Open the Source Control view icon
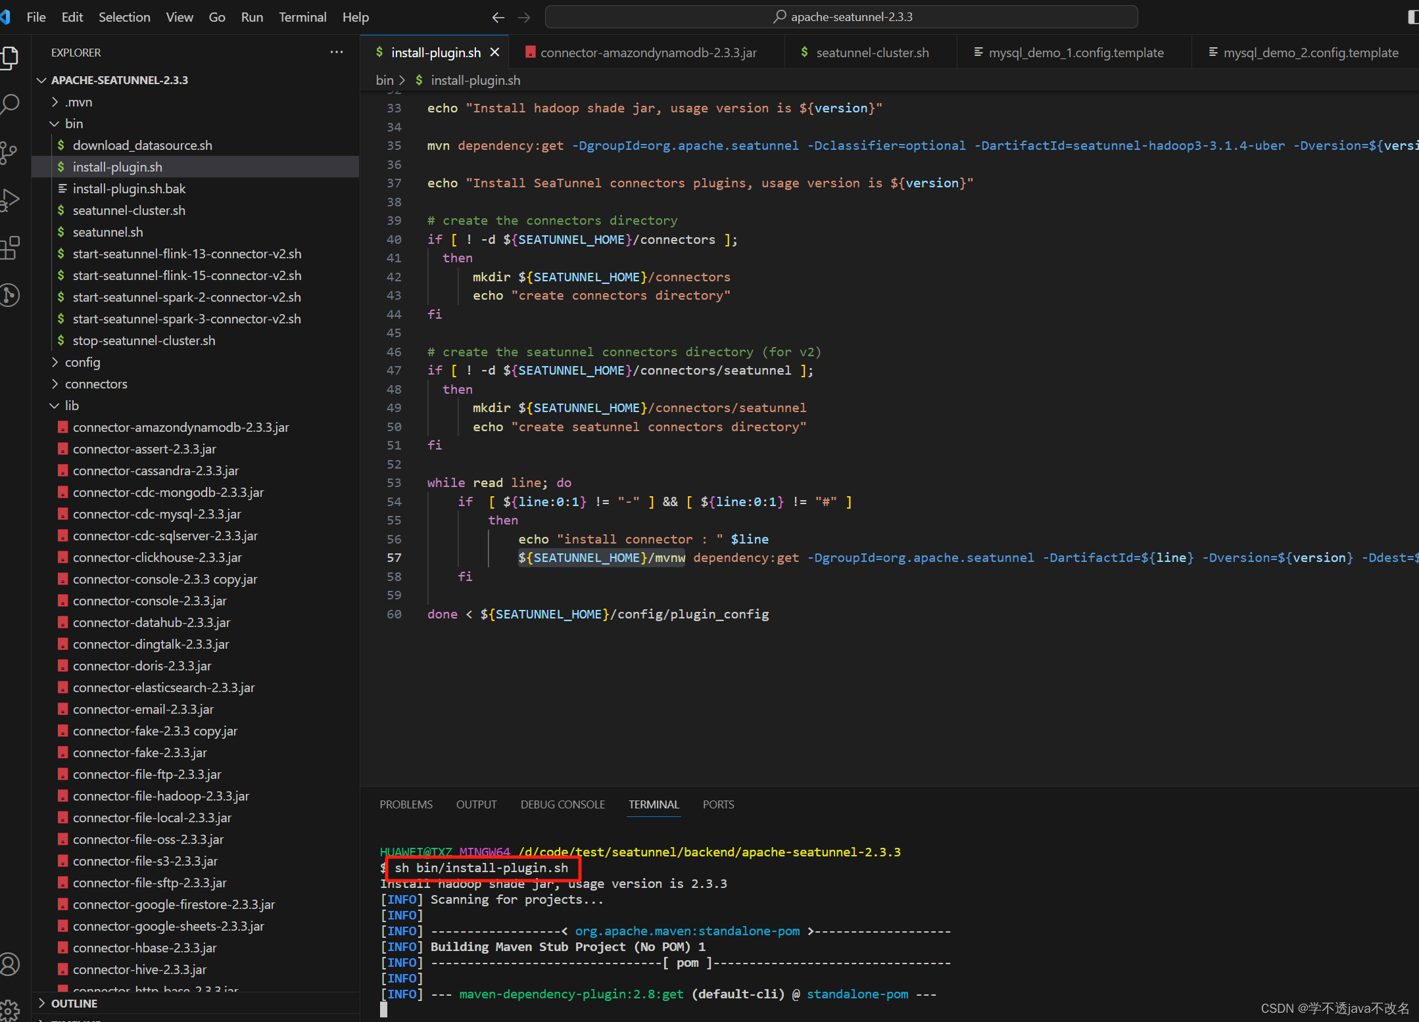This screenshot has width=1419, height=1022. [x=10, y=152]
